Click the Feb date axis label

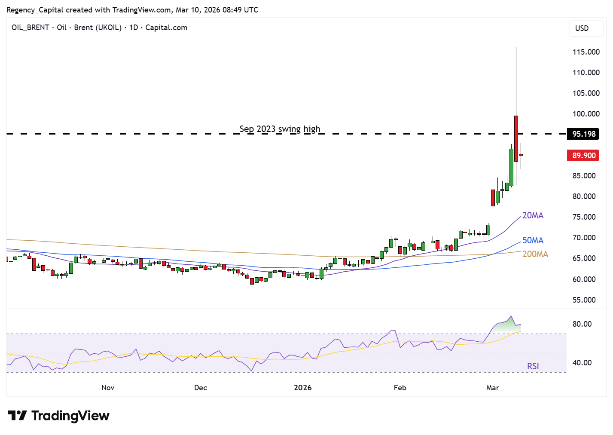tap(400, 388)
